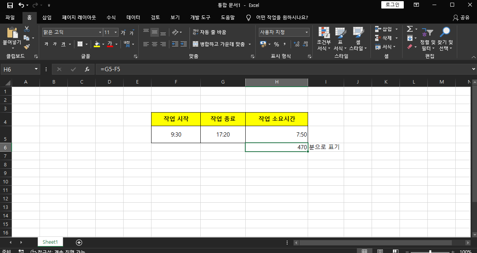This screenshot has width=477, height=253.
Task: Click the borders icon
Action: click(80, 44)
